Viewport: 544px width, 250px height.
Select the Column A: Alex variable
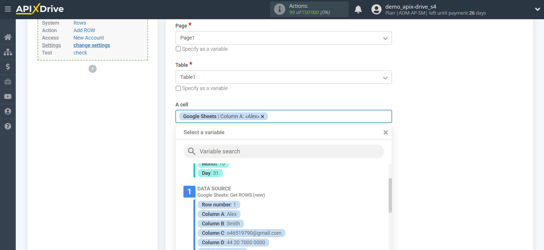[219, 214]
